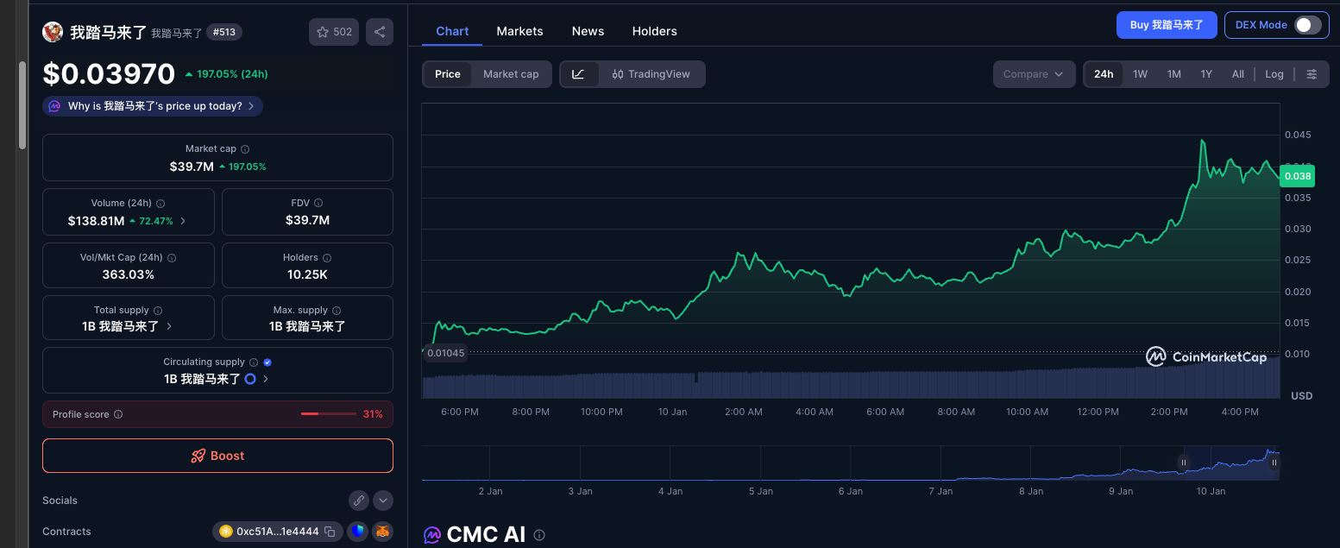
Task: Expand the Socials chevron dropdown
Action: [383, 501]
